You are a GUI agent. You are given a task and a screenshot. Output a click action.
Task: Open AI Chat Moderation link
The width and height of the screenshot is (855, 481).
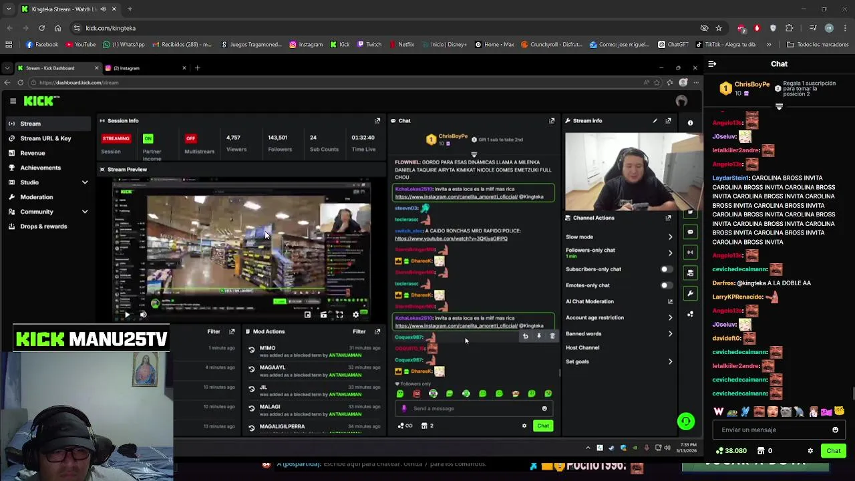[x=619, y=301]
